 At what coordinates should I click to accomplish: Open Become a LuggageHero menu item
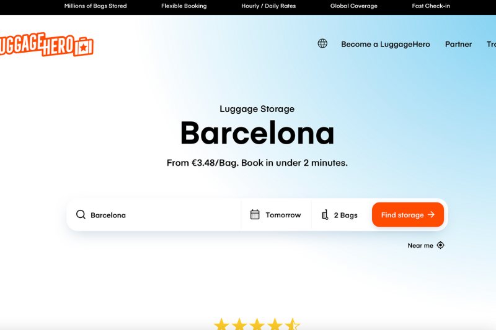(x=385, y=44)
